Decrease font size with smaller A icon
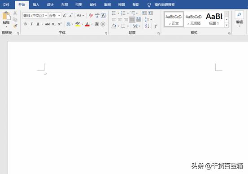The height and width of the screenshot is (174, 248). pyautogui.click(x=71, y=16)
